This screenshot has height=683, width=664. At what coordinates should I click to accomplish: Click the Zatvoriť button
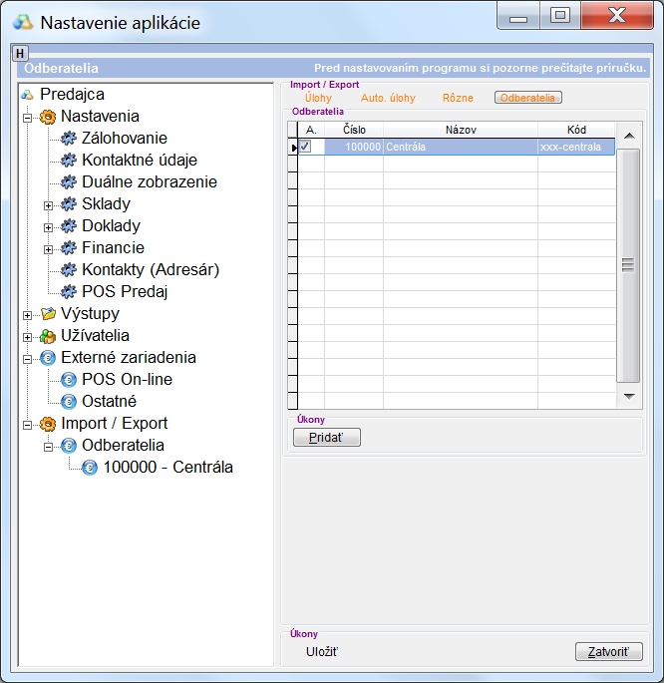click(x=608, y=652)
